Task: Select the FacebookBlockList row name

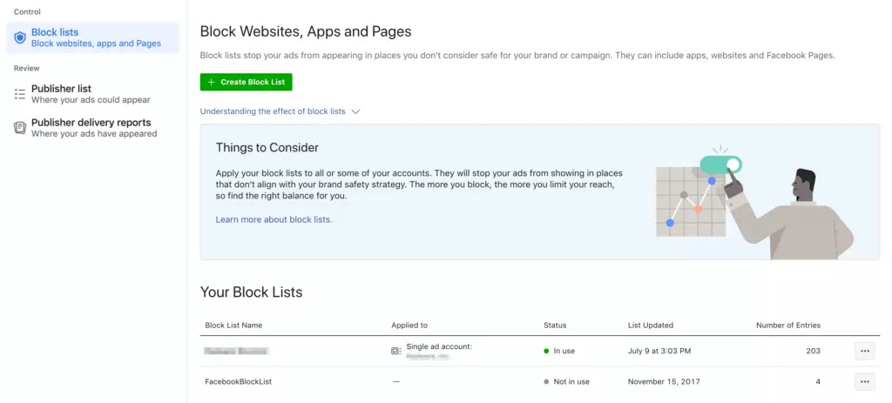Action: click(239, 381)
